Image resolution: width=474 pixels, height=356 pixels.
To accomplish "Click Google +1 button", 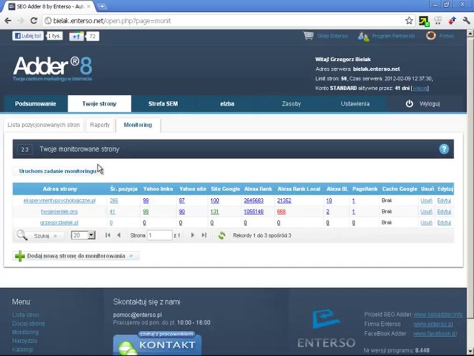I will (x=76, y=36).
